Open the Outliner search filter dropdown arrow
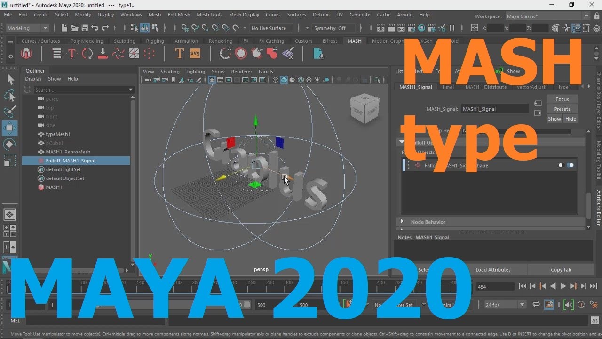Viewport: 602px width, 339px height. [131, 89]
